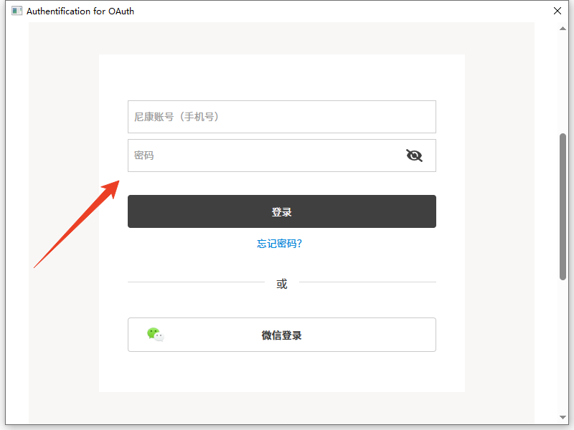This screenshot has width=574, height=430.
Task: Toggle password visibility with the crossed-eye icon
Action: (414, 156)
